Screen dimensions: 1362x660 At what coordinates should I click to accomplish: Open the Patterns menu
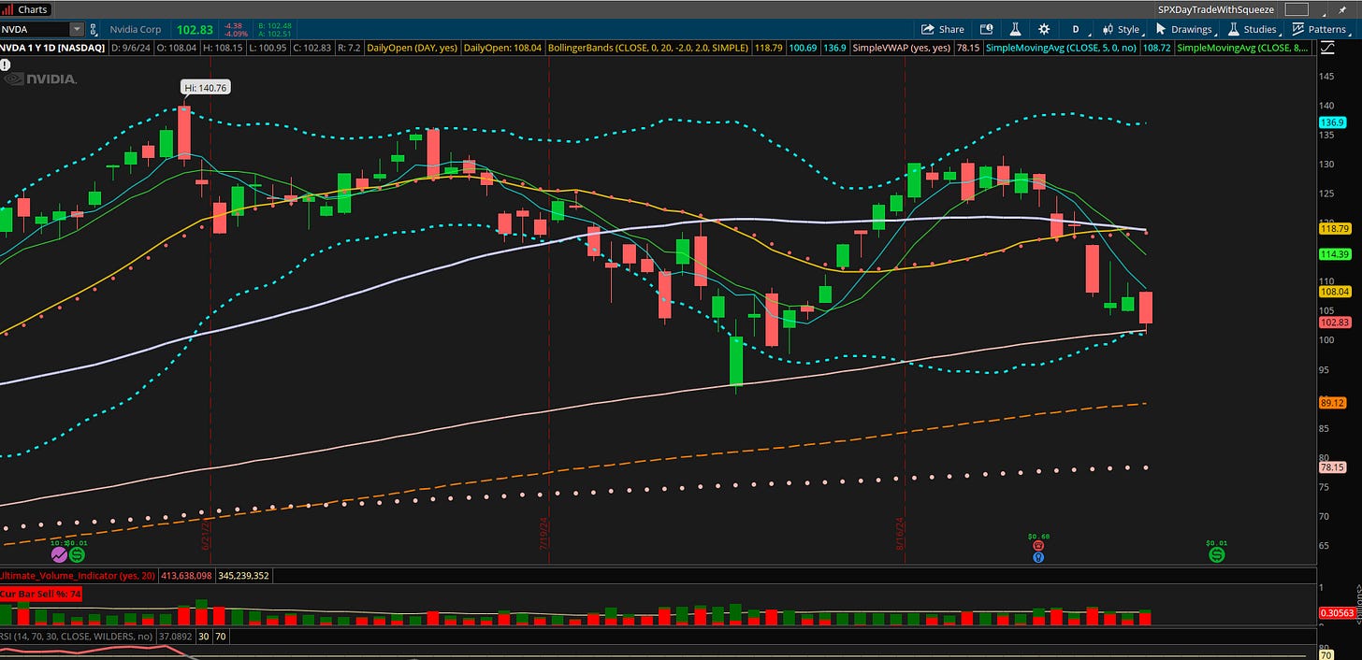pos(1319,29)
